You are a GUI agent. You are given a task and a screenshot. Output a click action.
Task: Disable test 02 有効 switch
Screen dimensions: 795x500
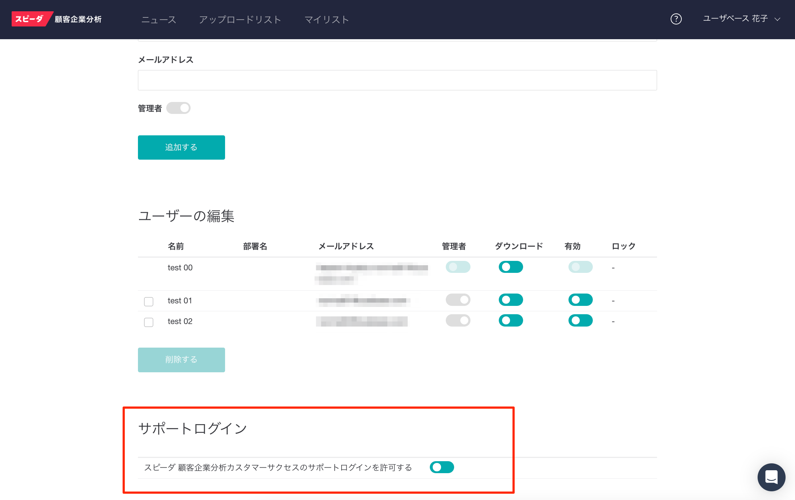580,320
